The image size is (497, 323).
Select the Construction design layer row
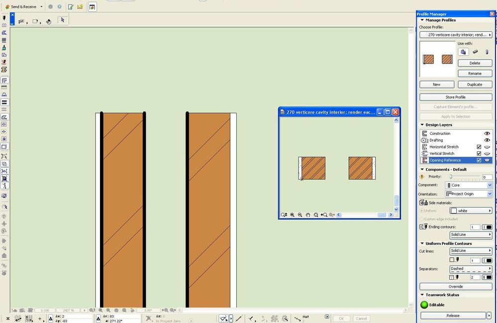pos(456,133)
